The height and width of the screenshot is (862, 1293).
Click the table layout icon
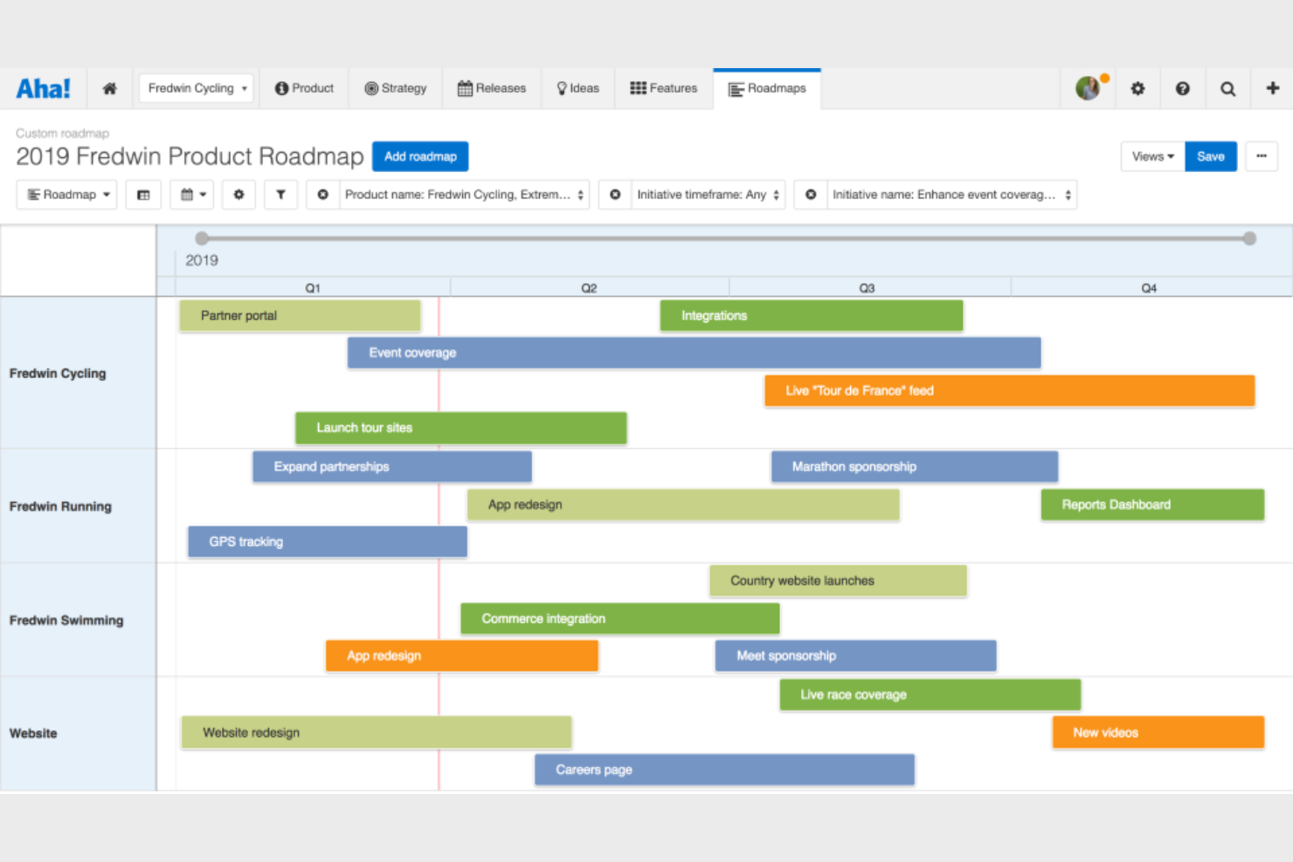(x=143, y=195)
